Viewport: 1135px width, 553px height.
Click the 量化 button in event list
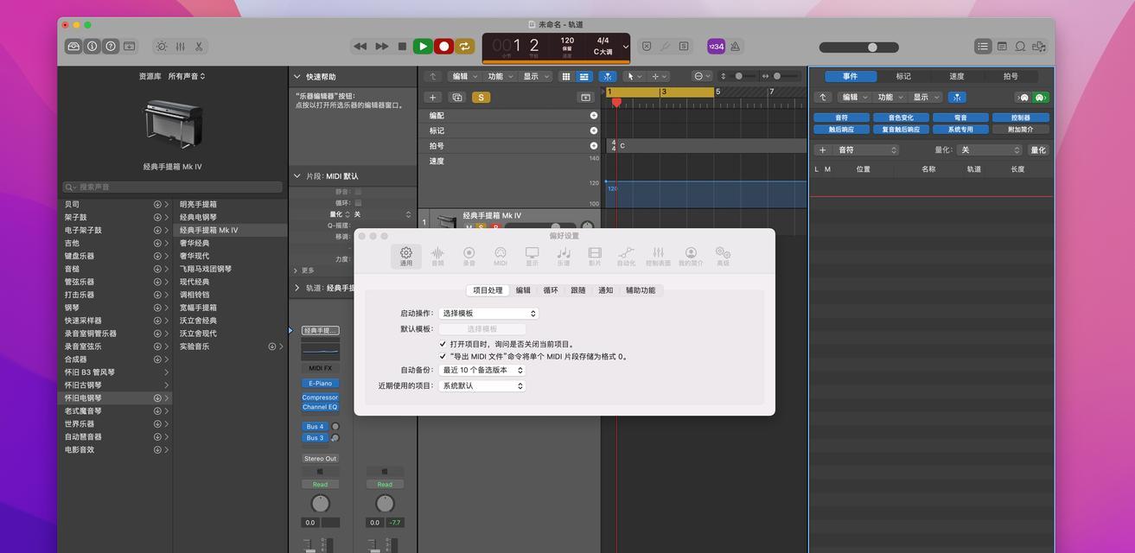point(1038,150)
